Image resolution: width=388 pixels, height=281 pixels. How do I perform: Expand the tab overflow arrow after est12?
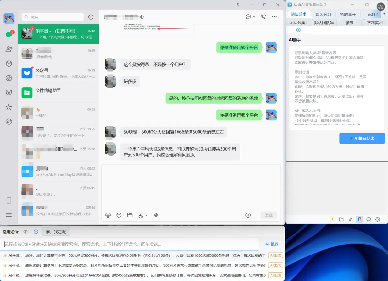pos(384,14)
